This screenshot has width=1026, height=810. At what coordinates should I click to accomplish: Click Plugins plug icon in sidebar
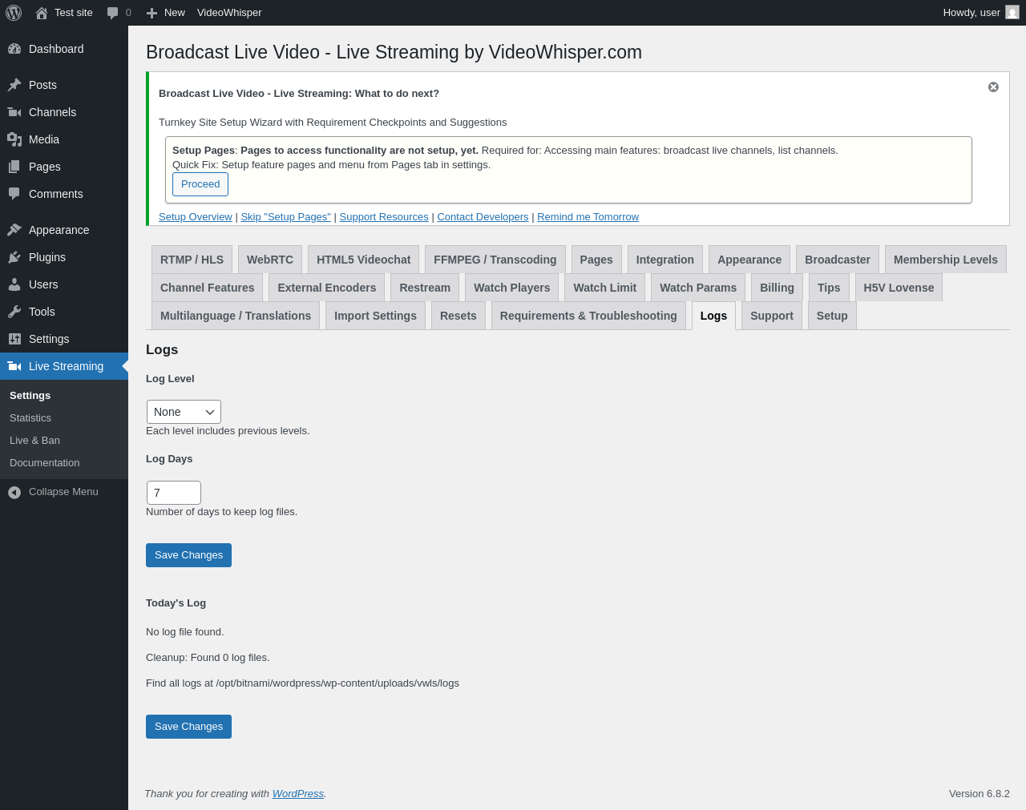pos(14,257)
